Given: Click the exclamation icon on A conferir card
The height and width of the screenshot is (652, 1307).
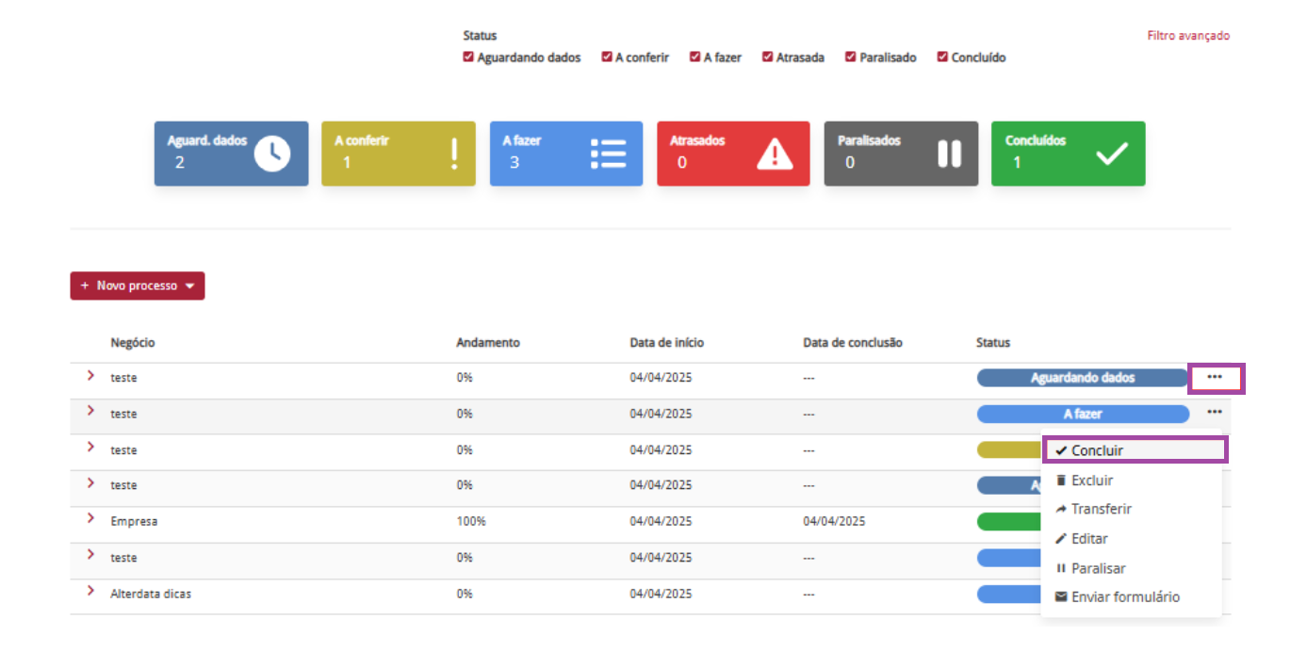Looking at the screenshot, I should (454, 154).
